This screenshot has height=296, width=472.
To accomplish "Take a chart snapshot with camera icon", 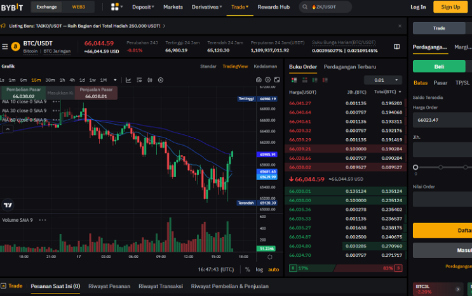I will [259, 80].
